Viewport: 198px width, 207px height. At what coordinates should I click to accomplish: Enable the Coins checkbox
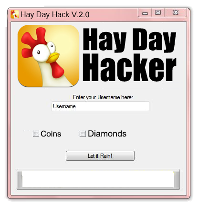tap(36, 134)
